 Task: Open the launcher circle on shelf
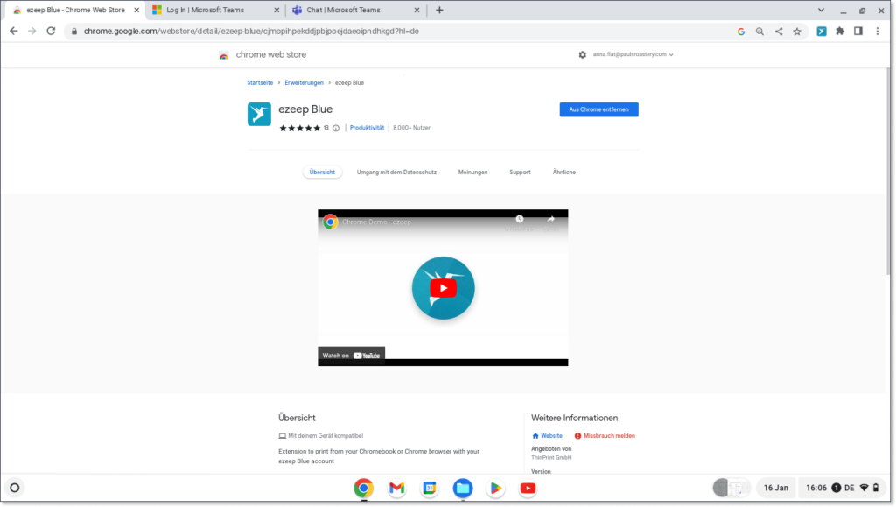15,488
